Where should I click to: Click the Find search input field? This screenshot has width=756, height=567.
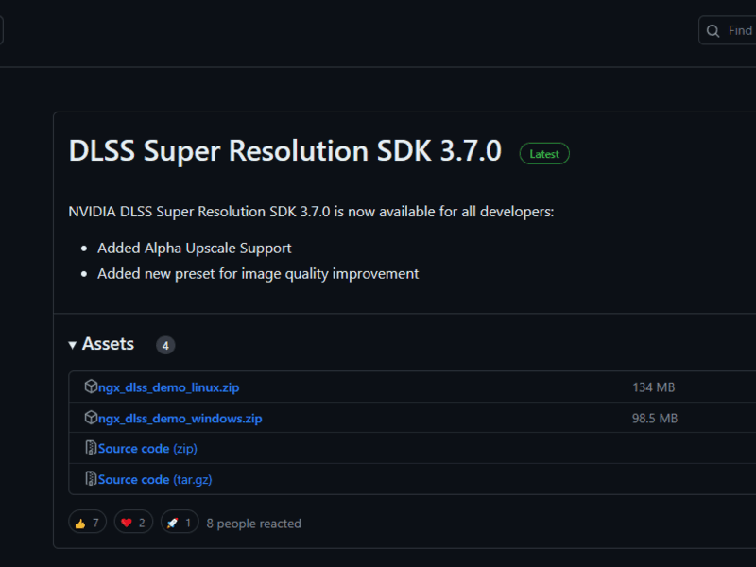(x=728, y=30)
